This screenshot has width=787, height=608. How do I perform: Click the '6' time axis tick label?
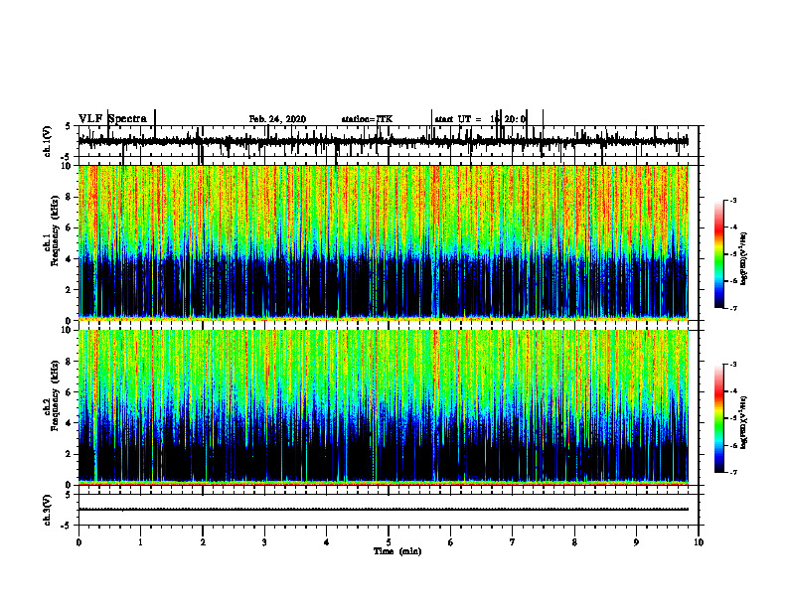(451, 542)
